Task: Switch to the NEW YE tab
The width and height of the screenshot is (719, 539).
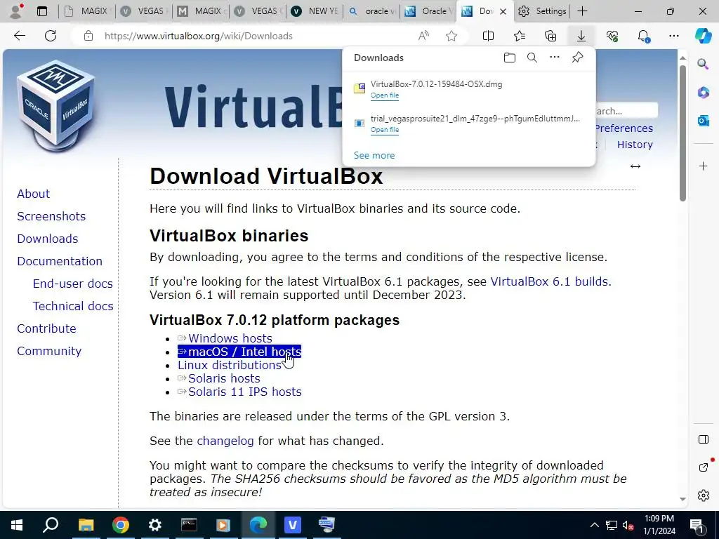Action: [x=315, y=11]
